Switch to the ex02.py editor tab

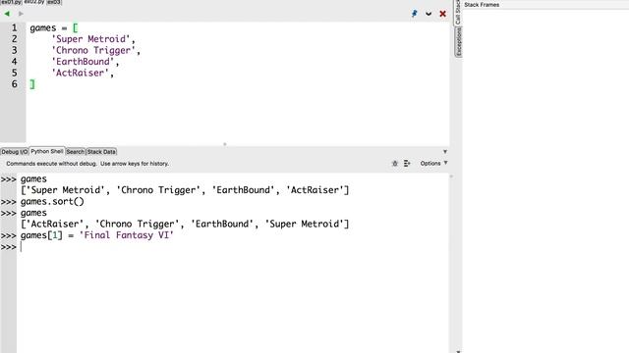(34, 2)
